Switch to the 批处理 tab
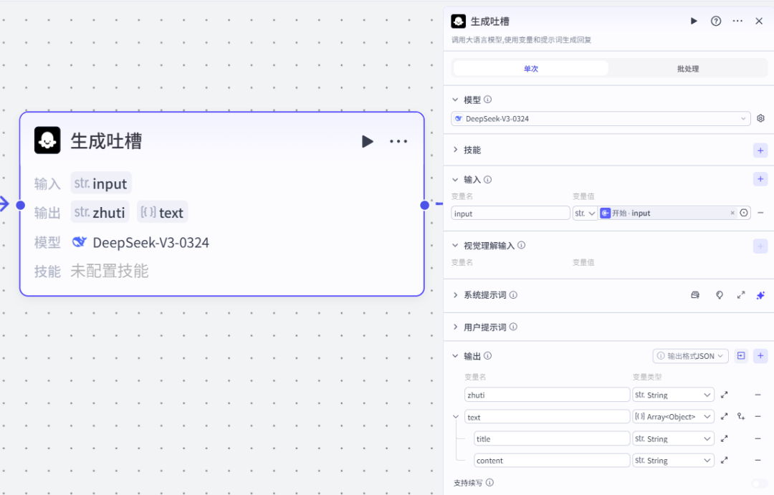Image resolution: width=774 pixels, height=495 pixels. tap(687, 68)
